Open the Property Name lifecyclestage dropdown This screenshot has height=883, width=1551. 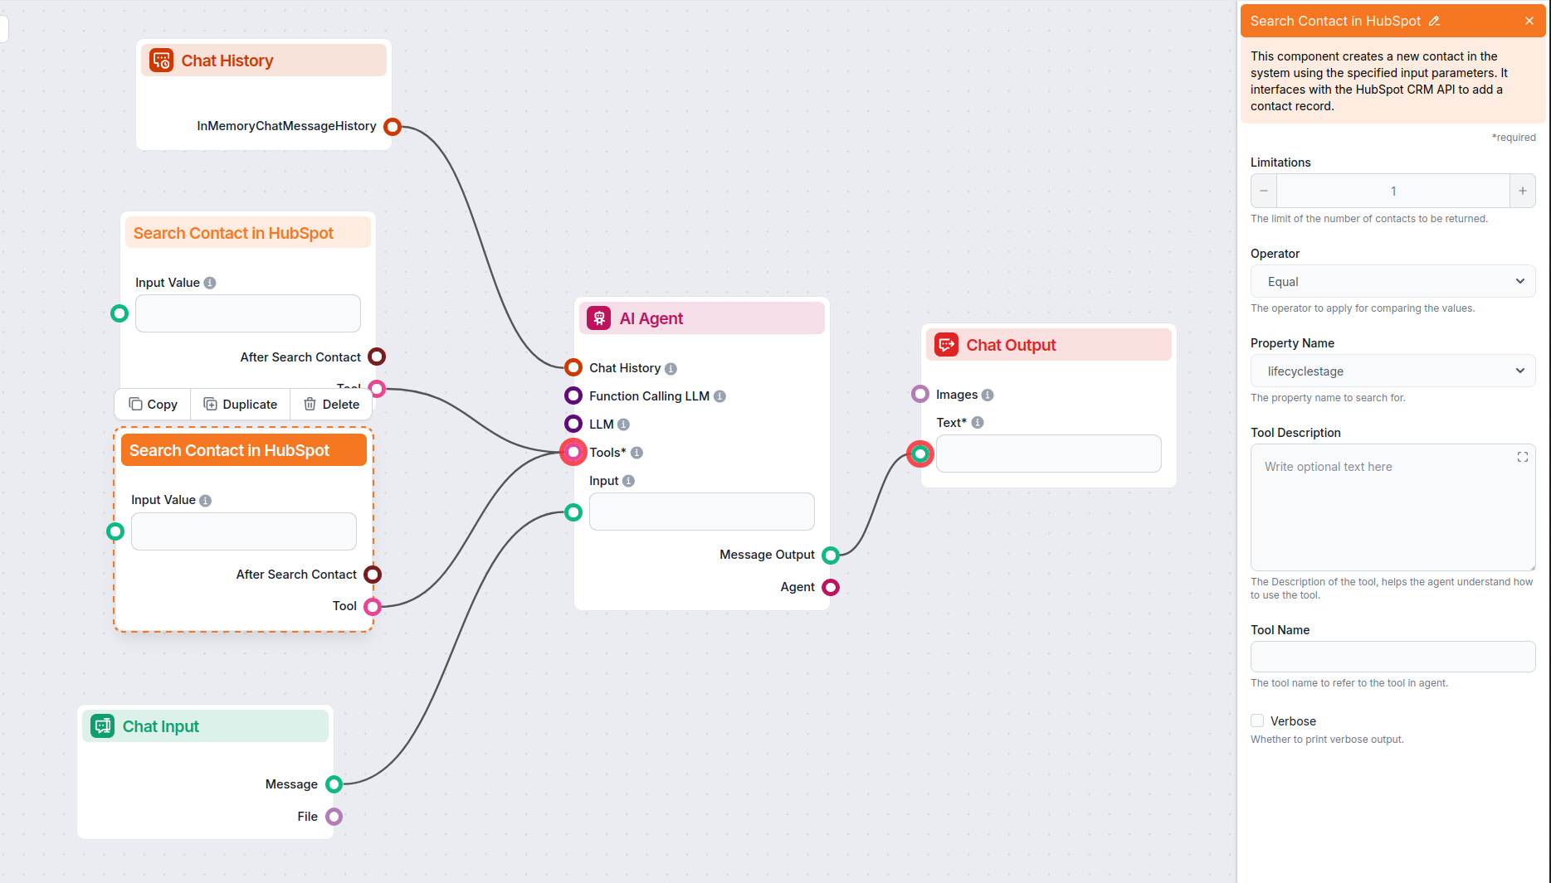point(1392,371)
